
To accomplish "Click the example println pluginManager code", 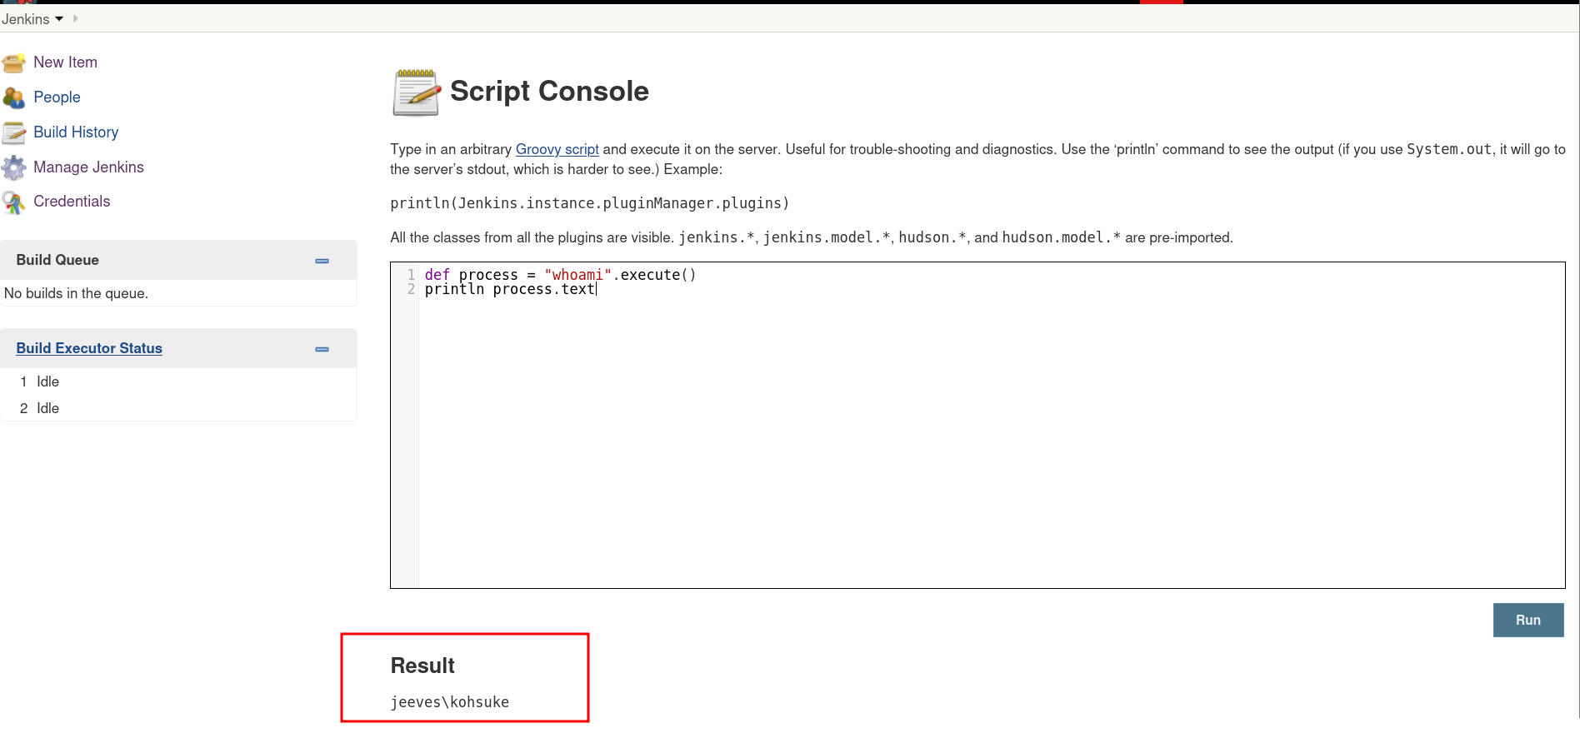I will tap(589, 203).
